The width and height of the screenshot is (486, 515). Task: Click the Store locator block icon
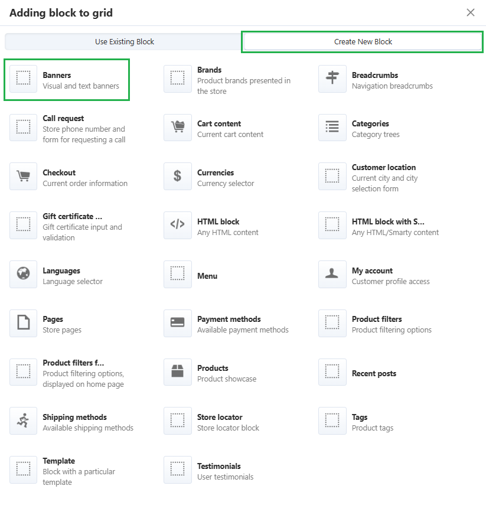tap(178, 421)
